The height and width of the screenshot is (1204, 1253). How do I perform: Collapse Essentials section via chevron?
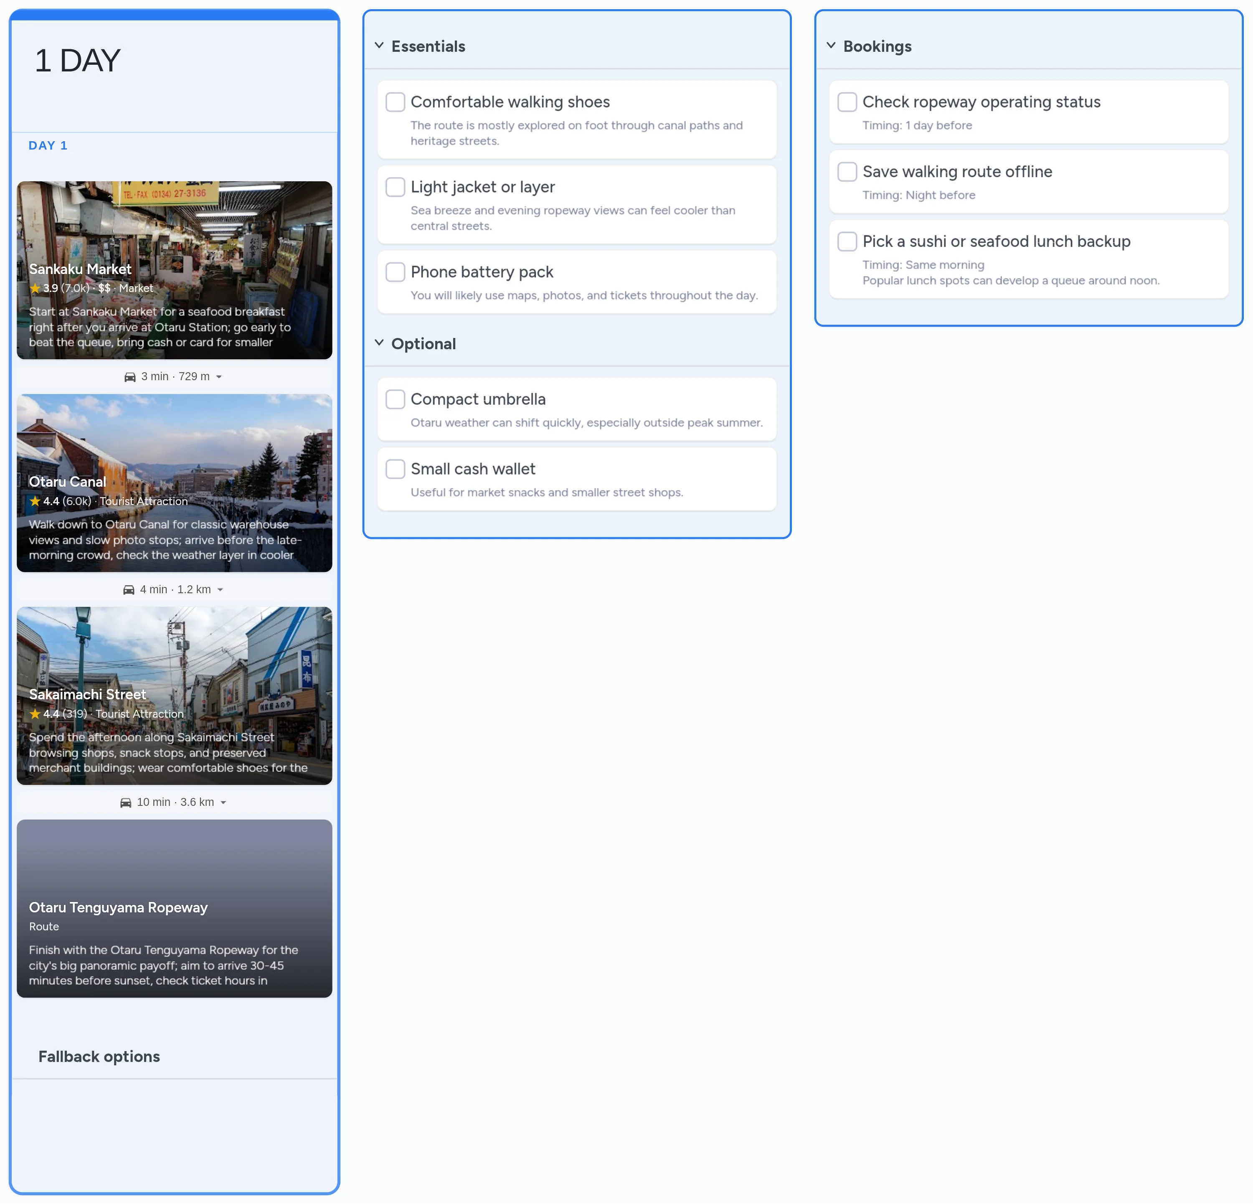point(379,46)
